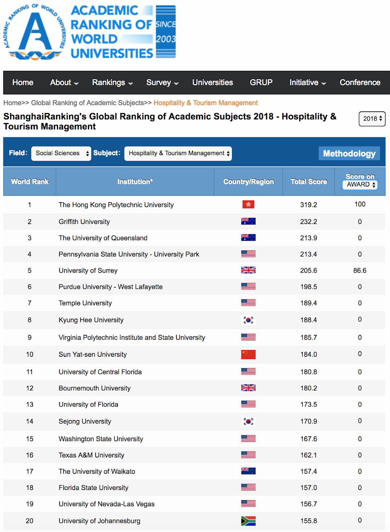
Task: Expand the Survey menu
Action: tap(162, 82)
